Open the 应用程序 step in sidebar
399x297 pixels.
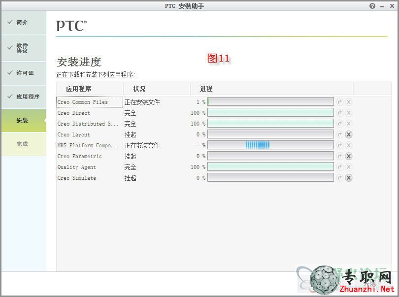click(24, 97)
